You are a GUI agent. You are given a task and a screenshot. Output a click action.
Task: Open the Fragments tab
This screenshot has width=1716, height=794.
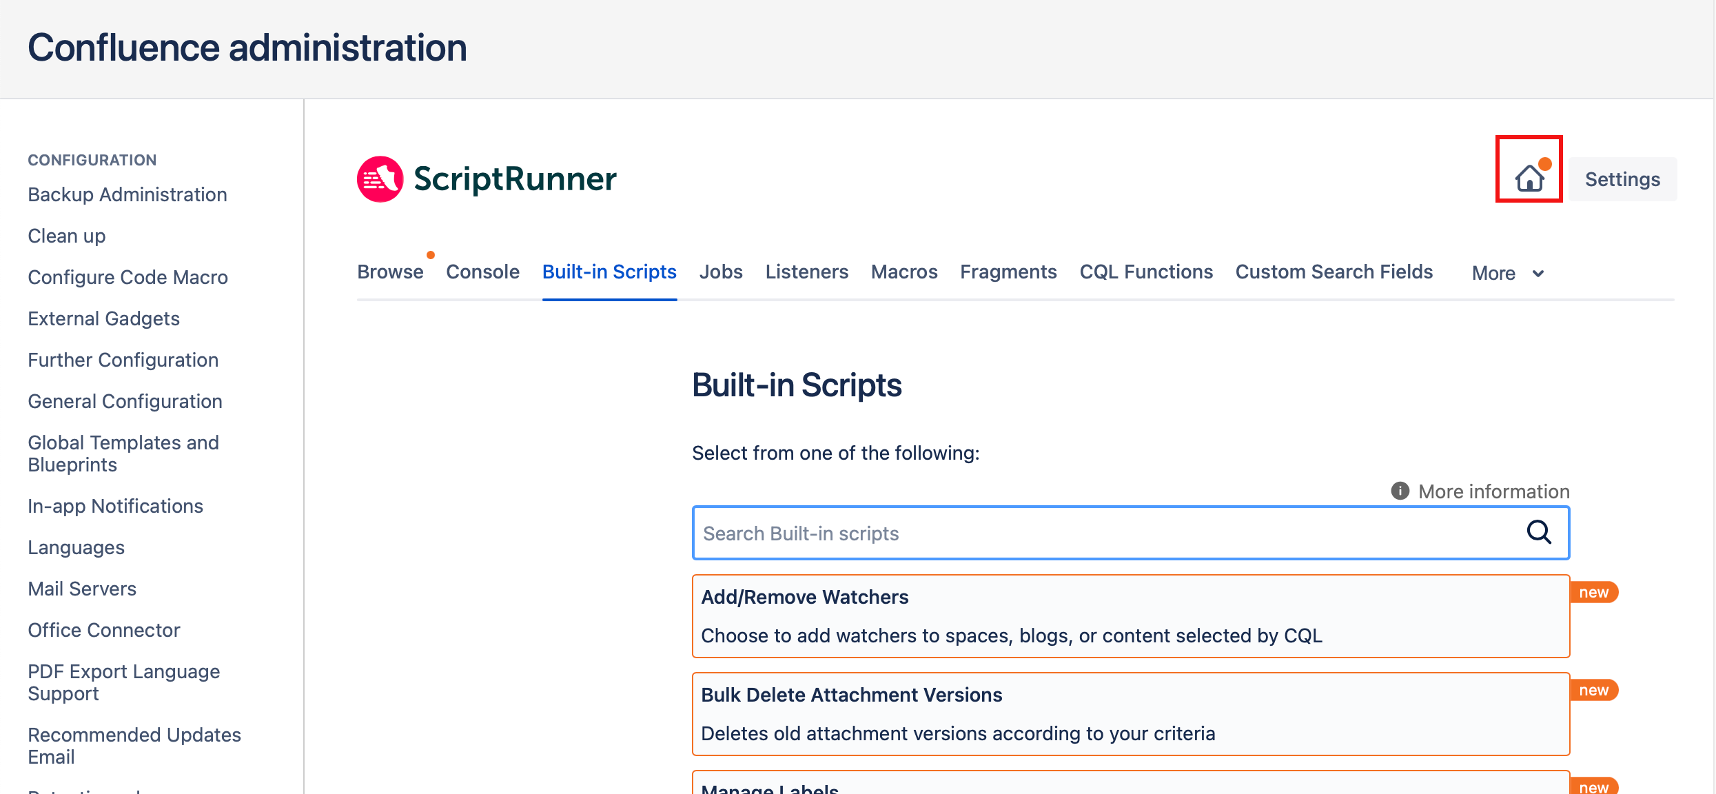(x=1008, y=272)
